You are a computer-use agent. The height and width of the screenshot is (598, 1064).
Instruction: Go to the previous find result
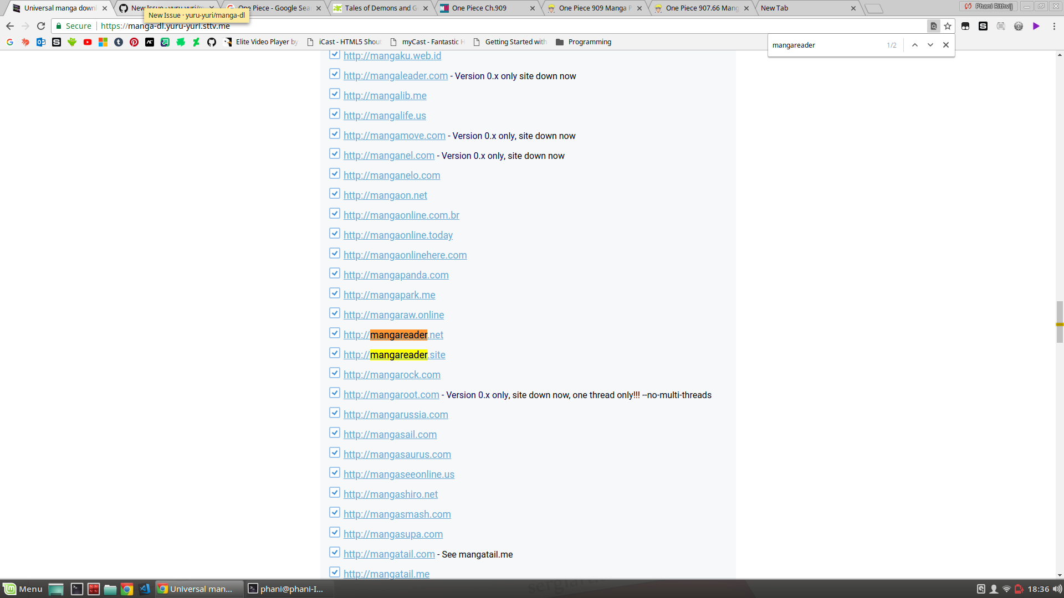[x=915, y=45]
